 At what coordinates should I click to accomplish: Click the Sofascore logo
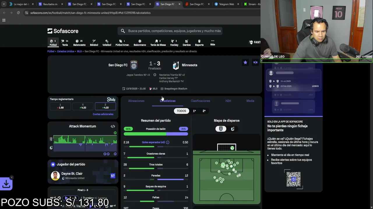click(x=63, y=31)
